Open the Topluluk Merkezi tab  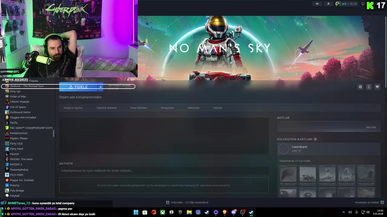point(106,108)
